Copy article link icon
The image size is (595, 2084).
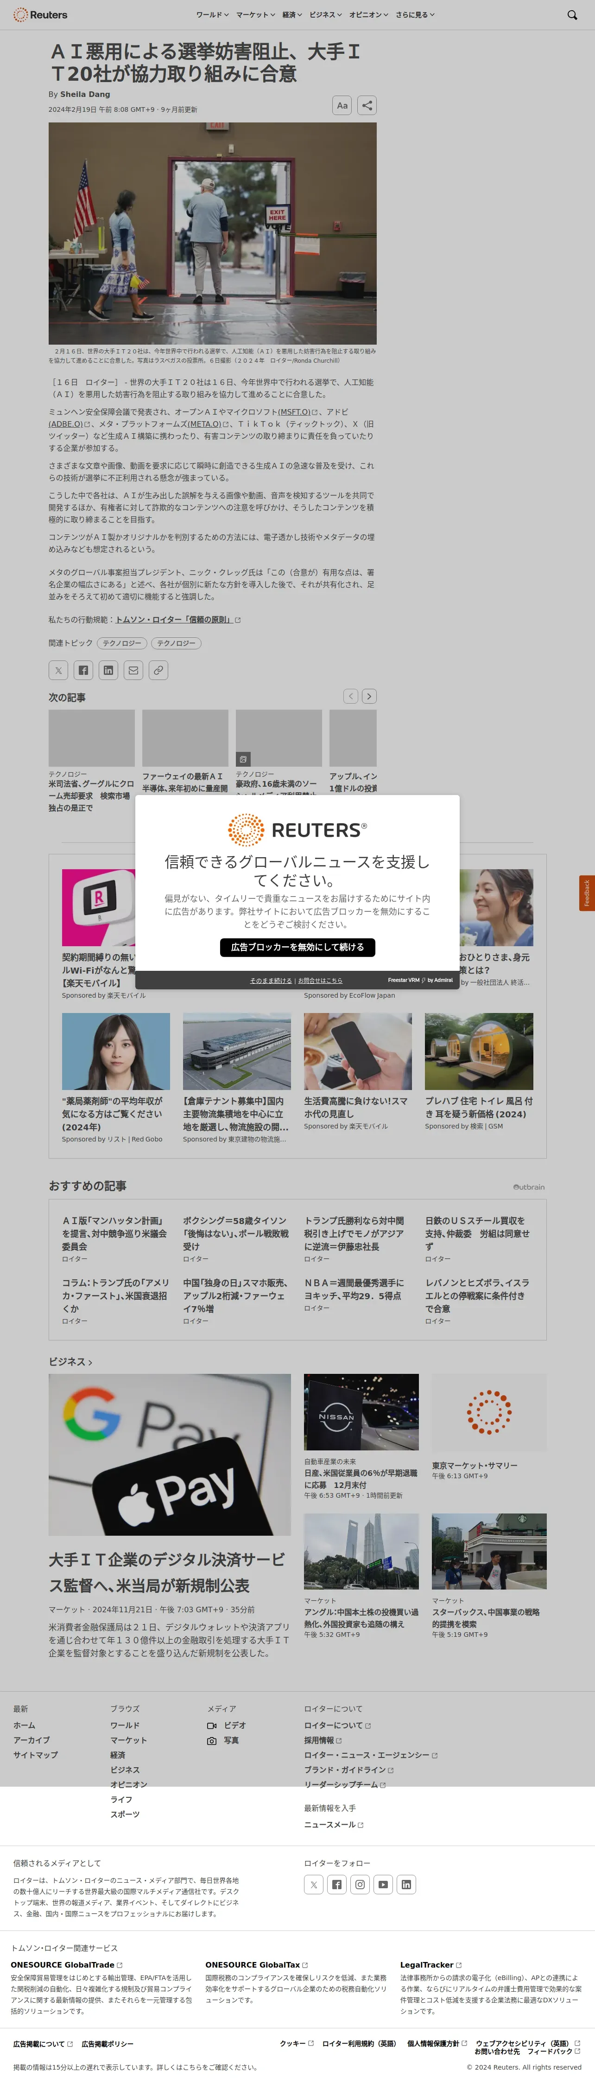coord(158,670)
